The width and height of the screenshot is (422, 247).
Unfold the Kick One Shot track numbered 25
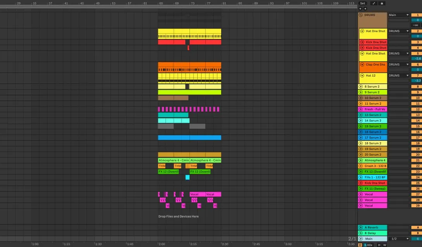361,183
